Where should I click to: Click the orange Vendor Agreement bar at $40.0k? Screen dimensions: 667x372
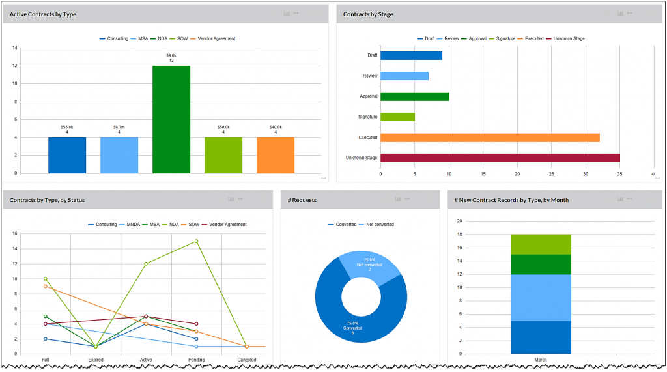point(276,155)
